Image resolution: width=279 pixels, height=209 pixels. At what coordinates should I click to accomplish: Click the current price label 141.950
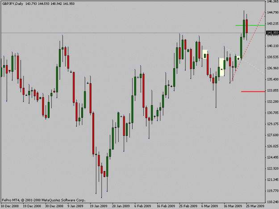[x=272, y=33]
